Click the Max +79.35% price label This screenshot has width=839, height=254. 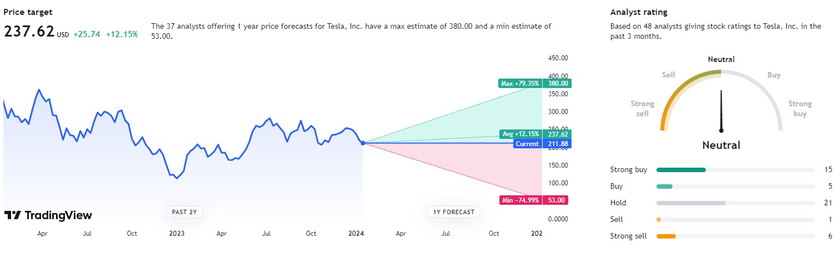click(520, 84)
